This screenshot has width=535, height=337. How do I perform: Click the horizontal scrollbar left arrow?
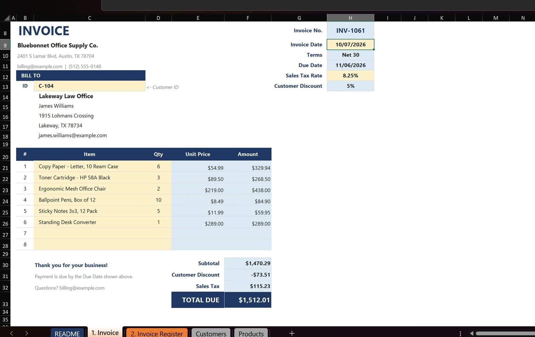tap(472, 333)
